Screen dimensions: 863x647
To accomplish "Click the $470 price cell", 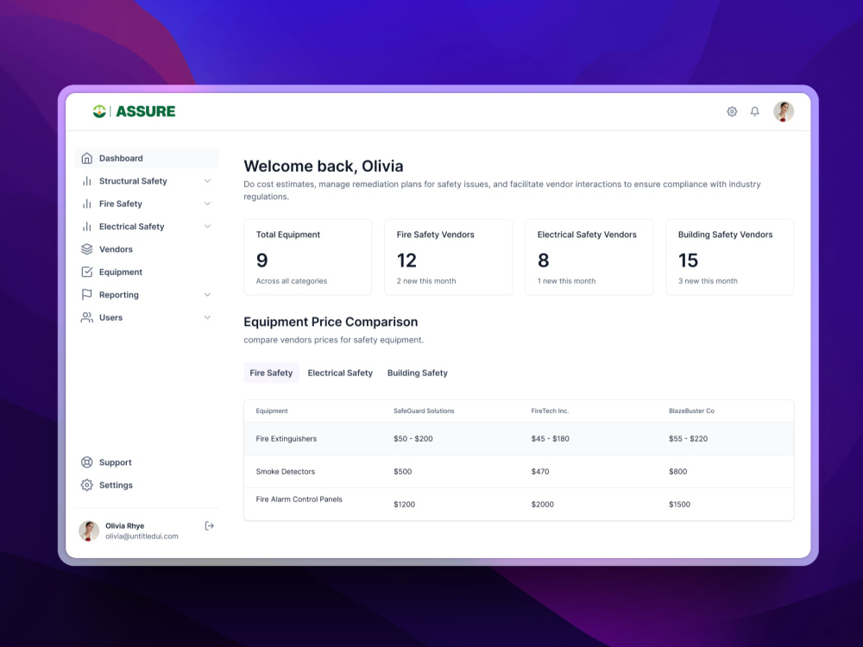I will coord(540,472).
